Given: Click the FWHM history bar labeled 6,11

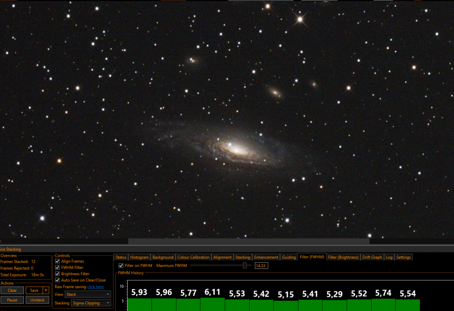Looking at the screenshot, I should coord(212,304).
